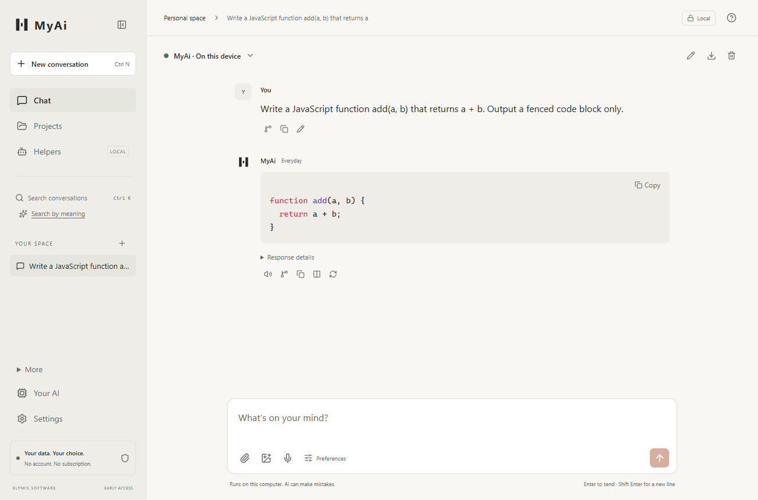Expand Response details section
This screenshot has height=500, width=758.
[287, 257]
